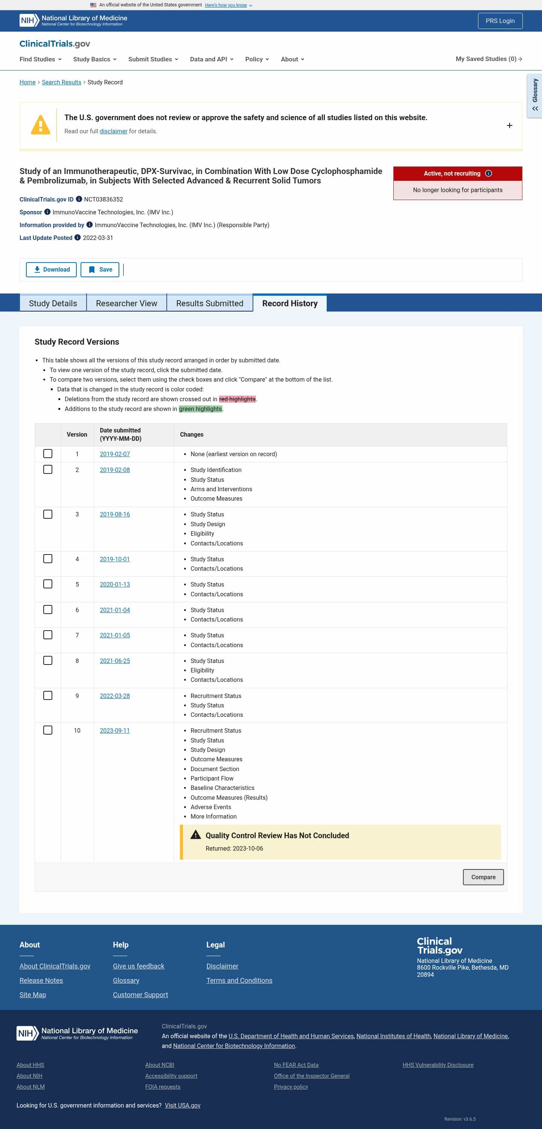The height and width of the screenshot is (1129, 542).
Task: Open Terms and Conditions footer link
Action: point(239,981)
